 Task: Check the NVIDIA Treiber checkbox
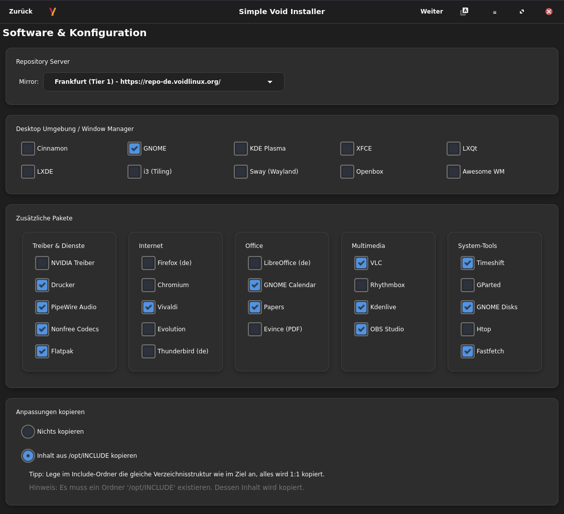pos(42,263)
